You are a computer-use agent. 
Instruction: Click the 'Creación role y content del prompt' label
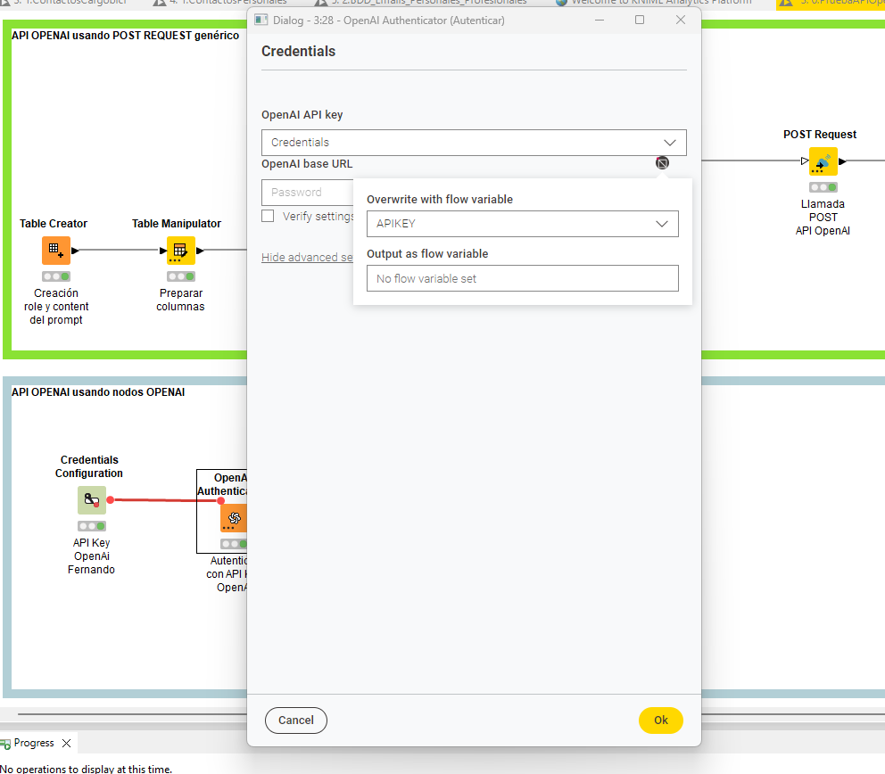tap(56, 307)
